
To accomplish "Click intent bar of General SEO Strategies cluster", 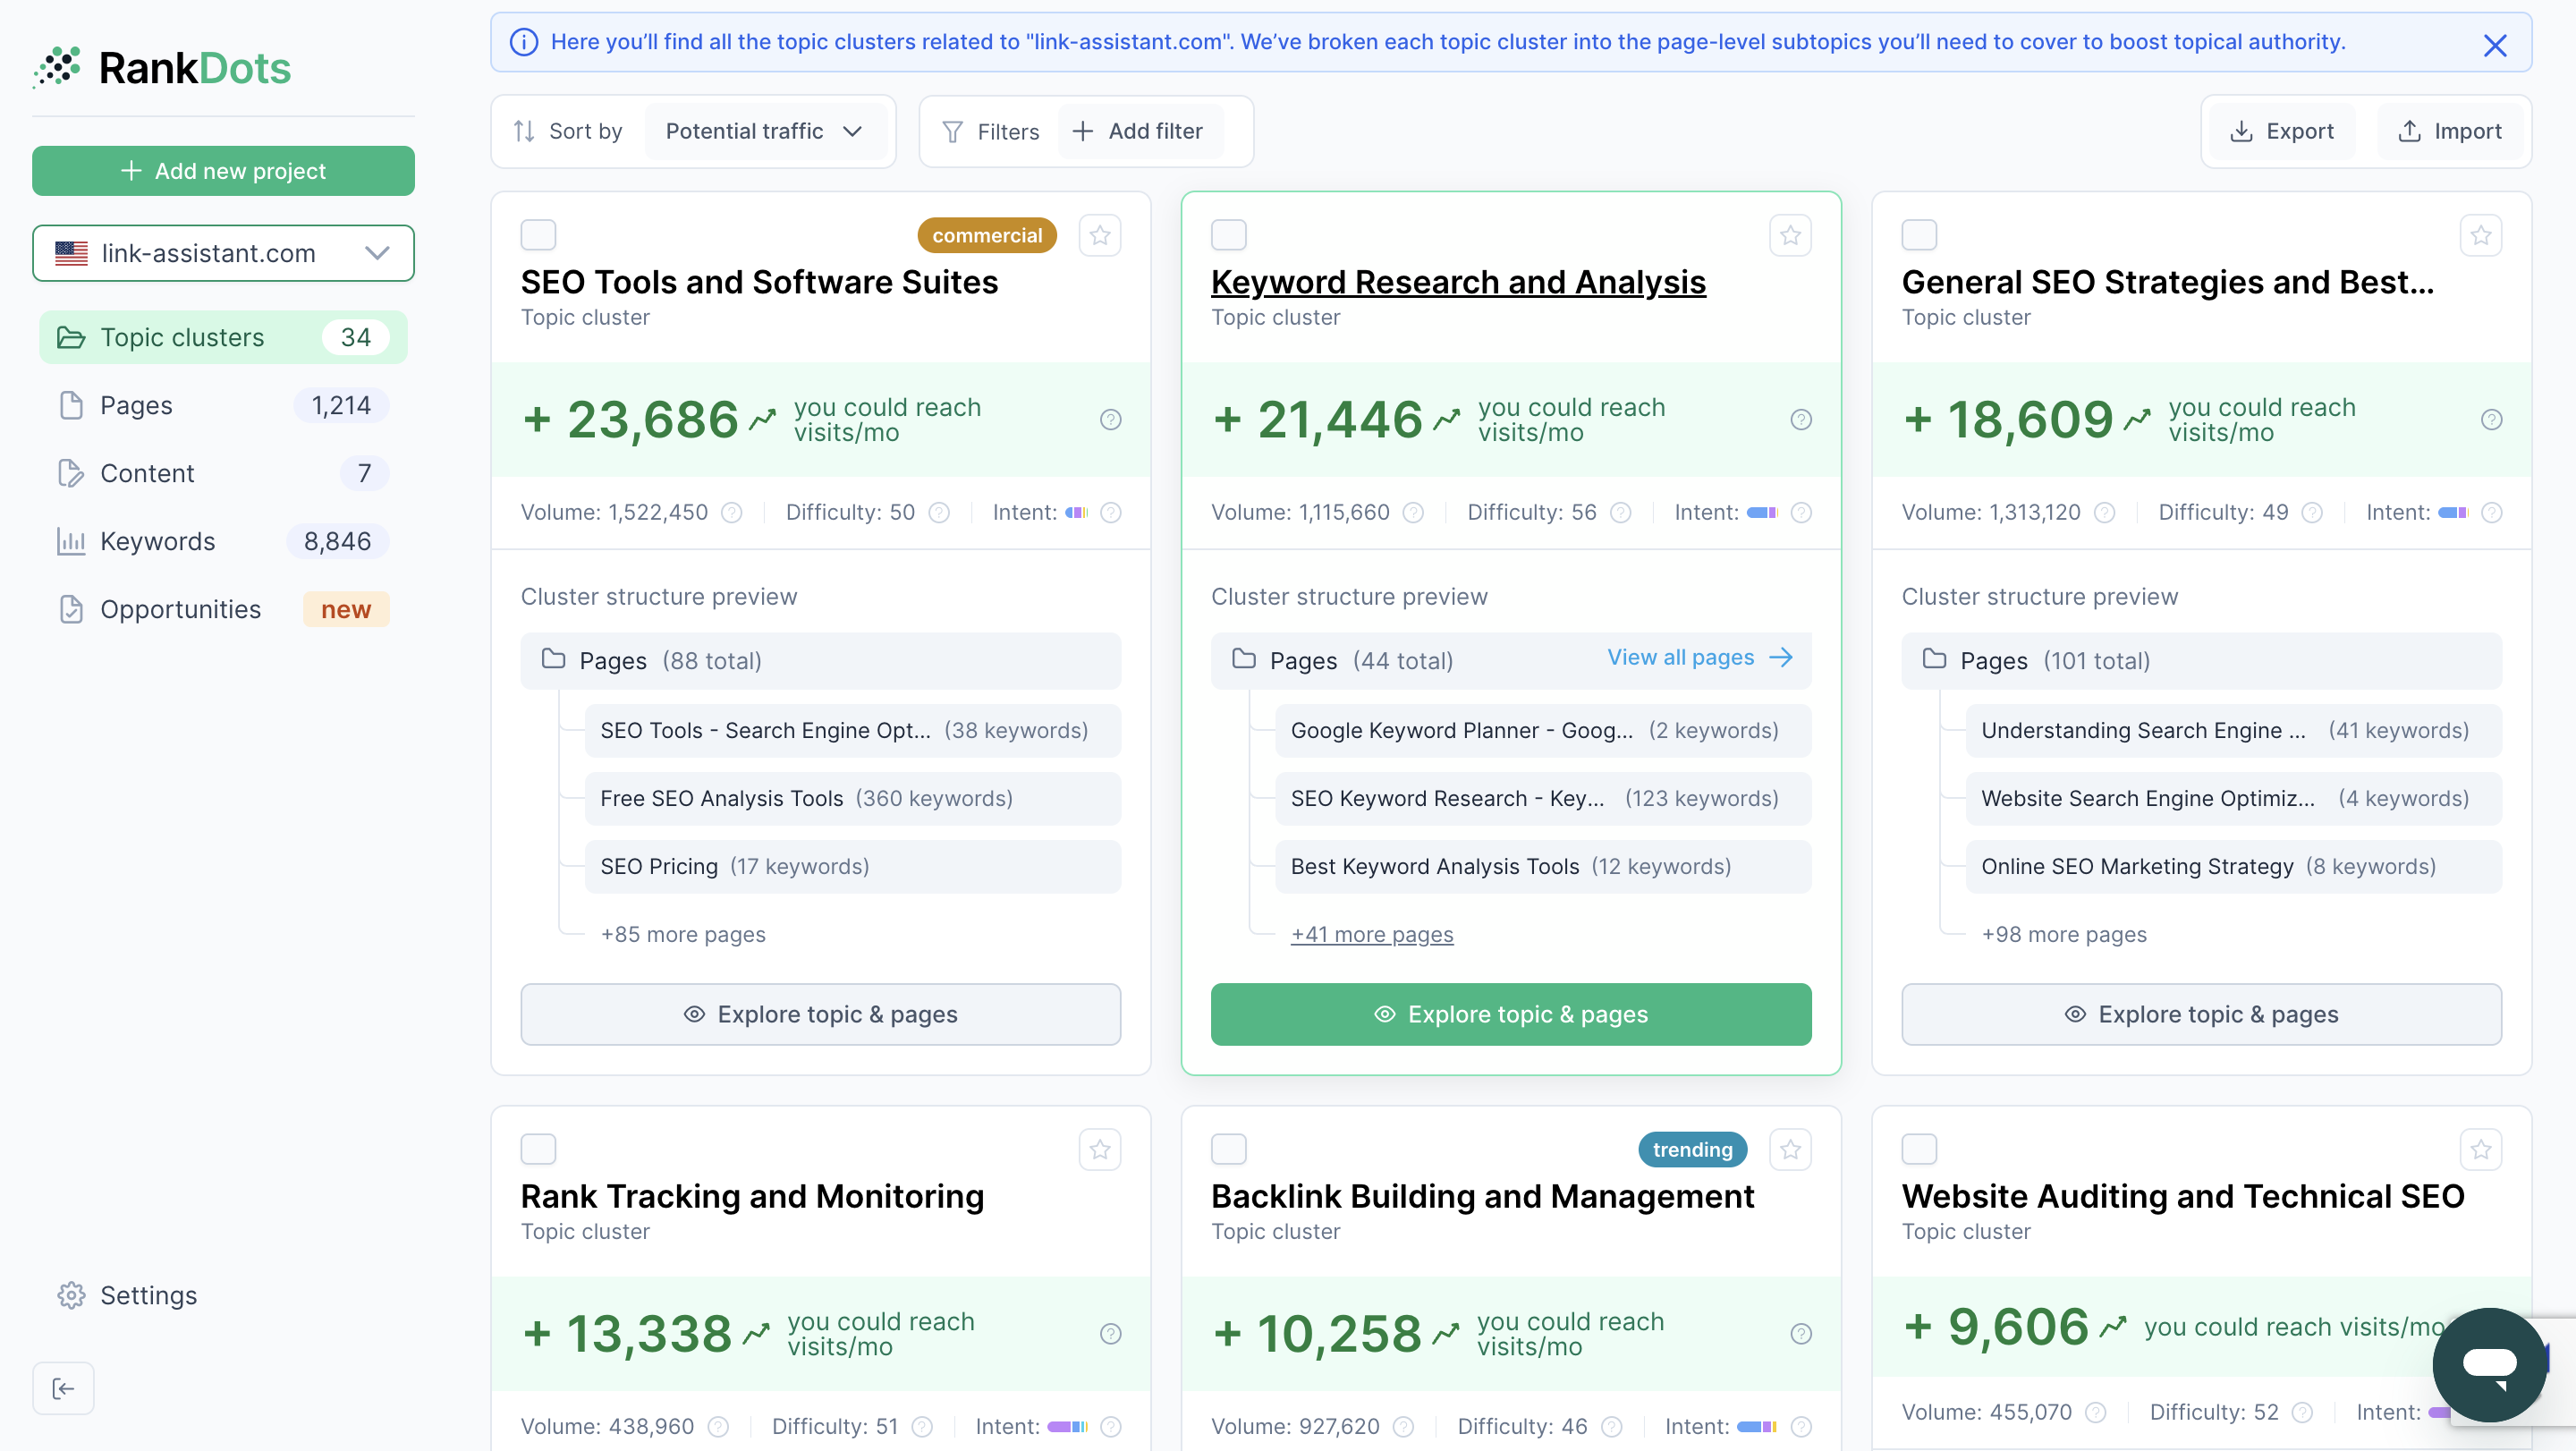I will pos(2452,512).
